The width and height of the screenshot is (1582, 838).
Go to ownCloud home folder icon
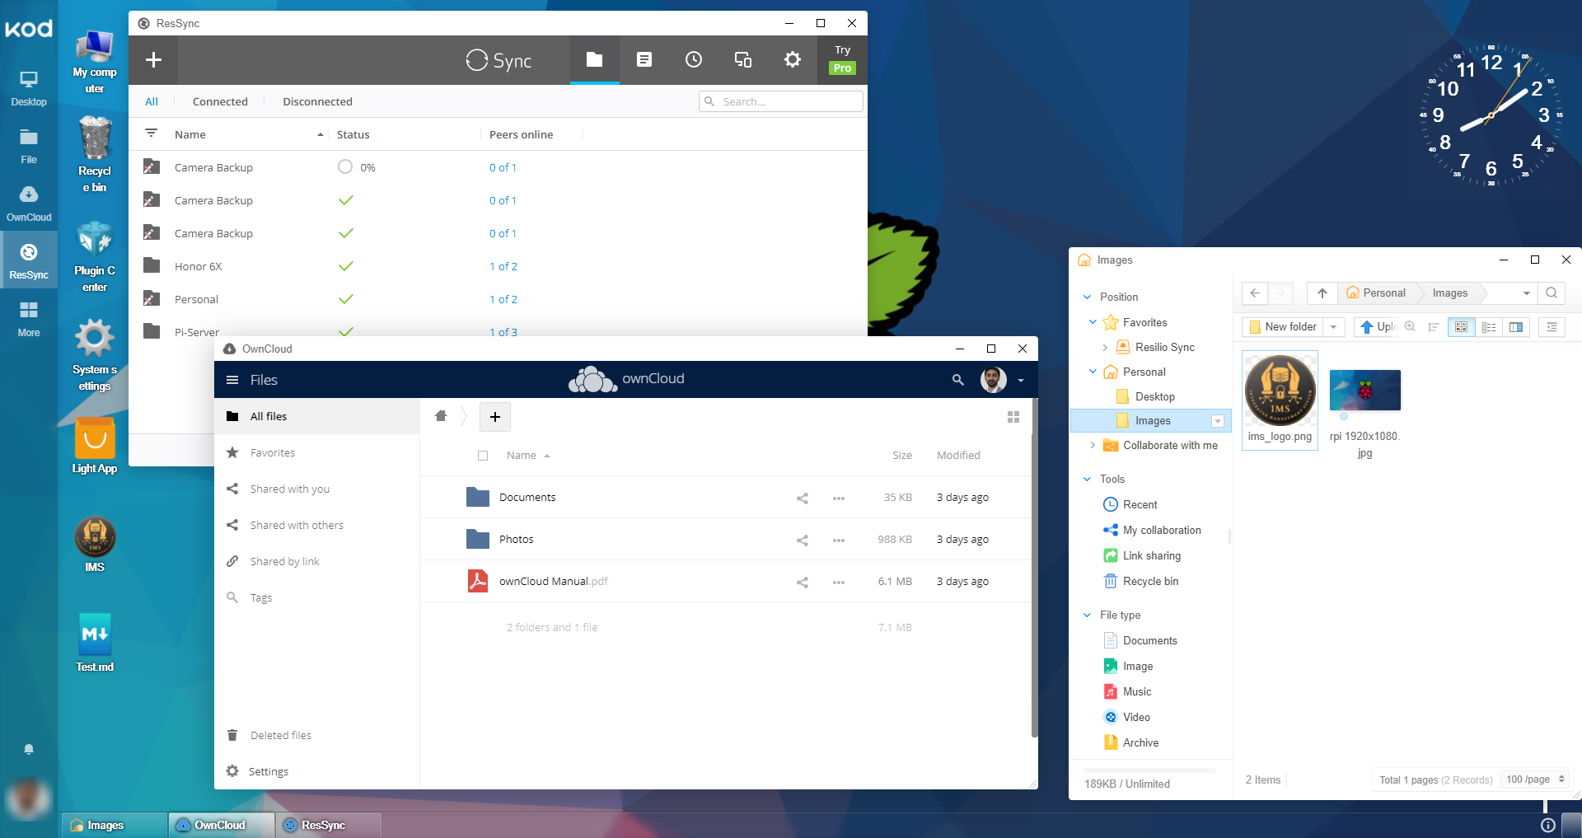(x=441, y=416)
